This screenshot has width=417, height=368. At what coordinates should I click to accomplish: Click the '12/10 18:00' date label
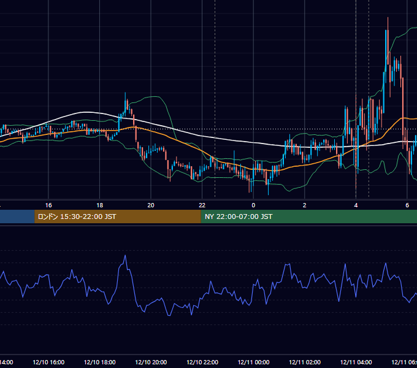point(100,362)
